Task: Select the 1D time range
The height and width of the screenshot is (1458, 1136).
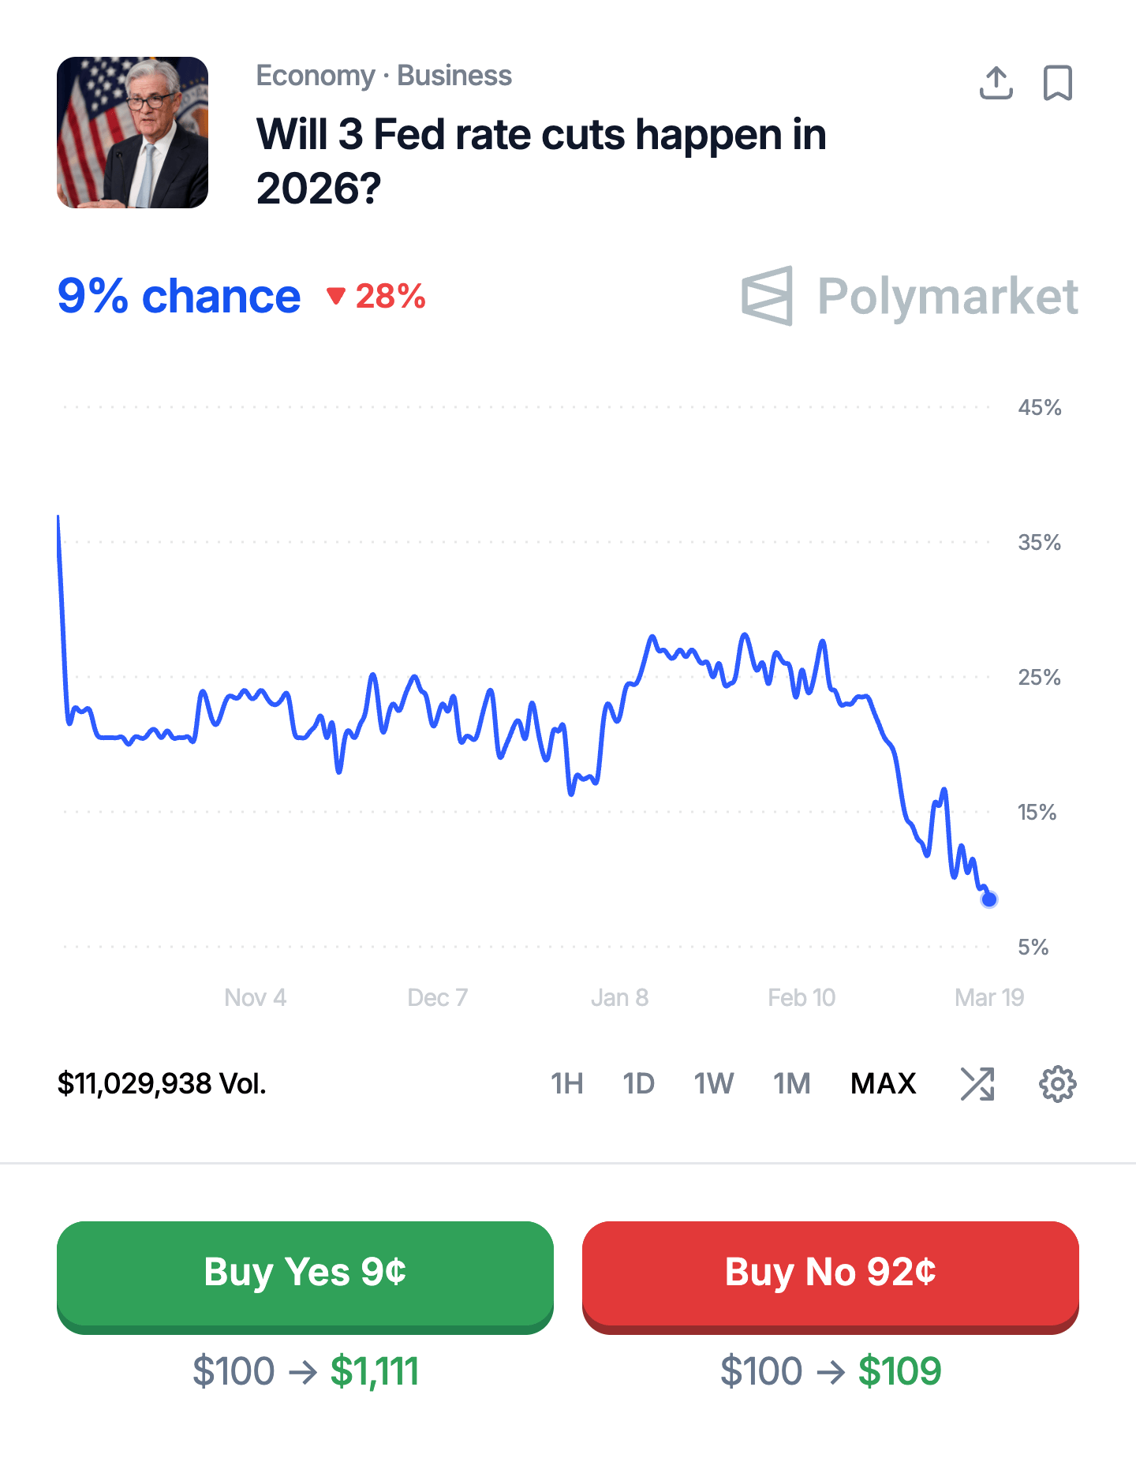Action: [x=638, y=1084]
